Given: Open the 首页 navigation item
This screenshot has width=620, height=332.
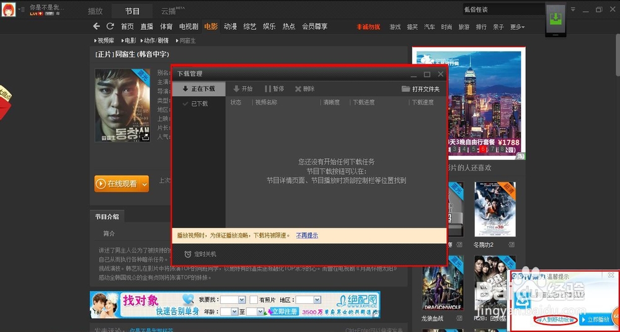Looking at the screenshot, I should pyautogui.click(x=127, y=27).
